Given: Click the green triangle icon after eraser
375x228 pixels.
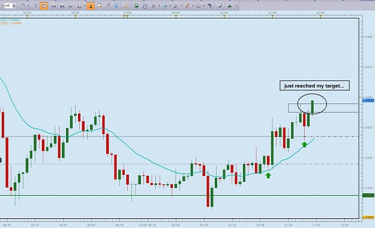Looking at the screenshot, I should (230, 6).
